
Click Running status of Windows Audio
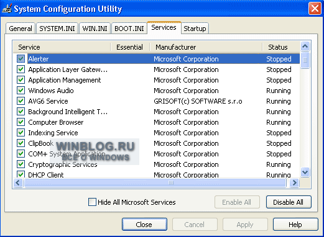[279, 91]
